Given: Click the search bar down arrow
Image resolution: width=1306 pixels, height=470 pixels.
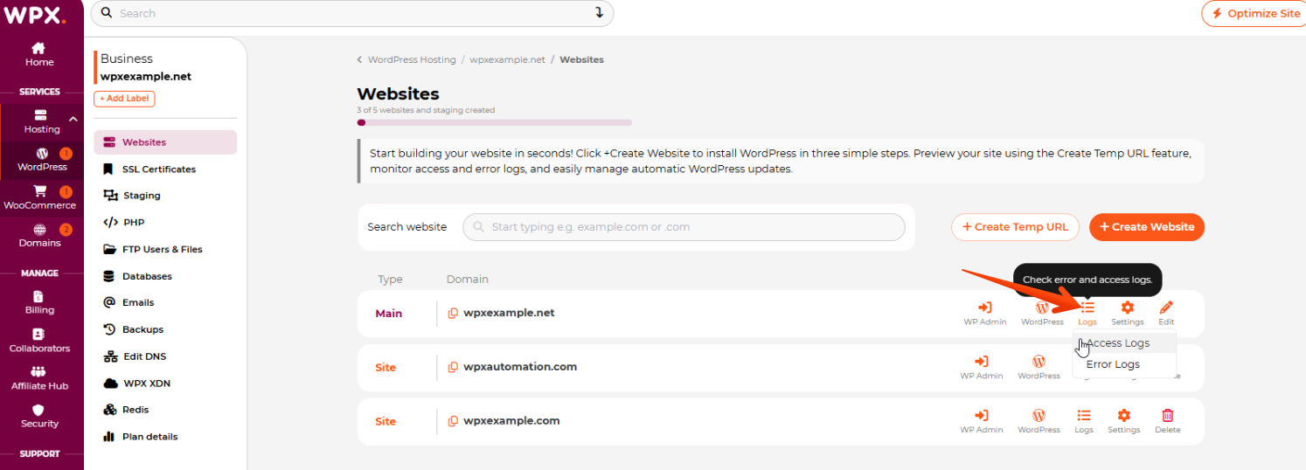Looking at the screenshot, I should click(600, 13).
